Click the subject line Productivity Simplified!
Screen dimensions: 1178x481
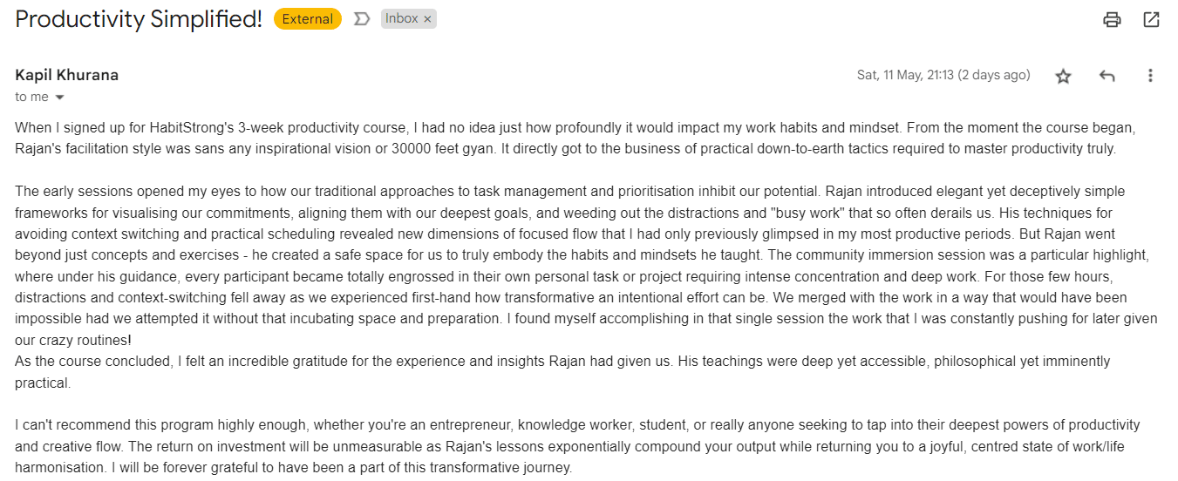tap(139, 19)
